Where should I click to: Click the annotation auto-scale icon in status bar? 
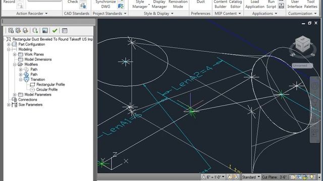pos(236,177)
